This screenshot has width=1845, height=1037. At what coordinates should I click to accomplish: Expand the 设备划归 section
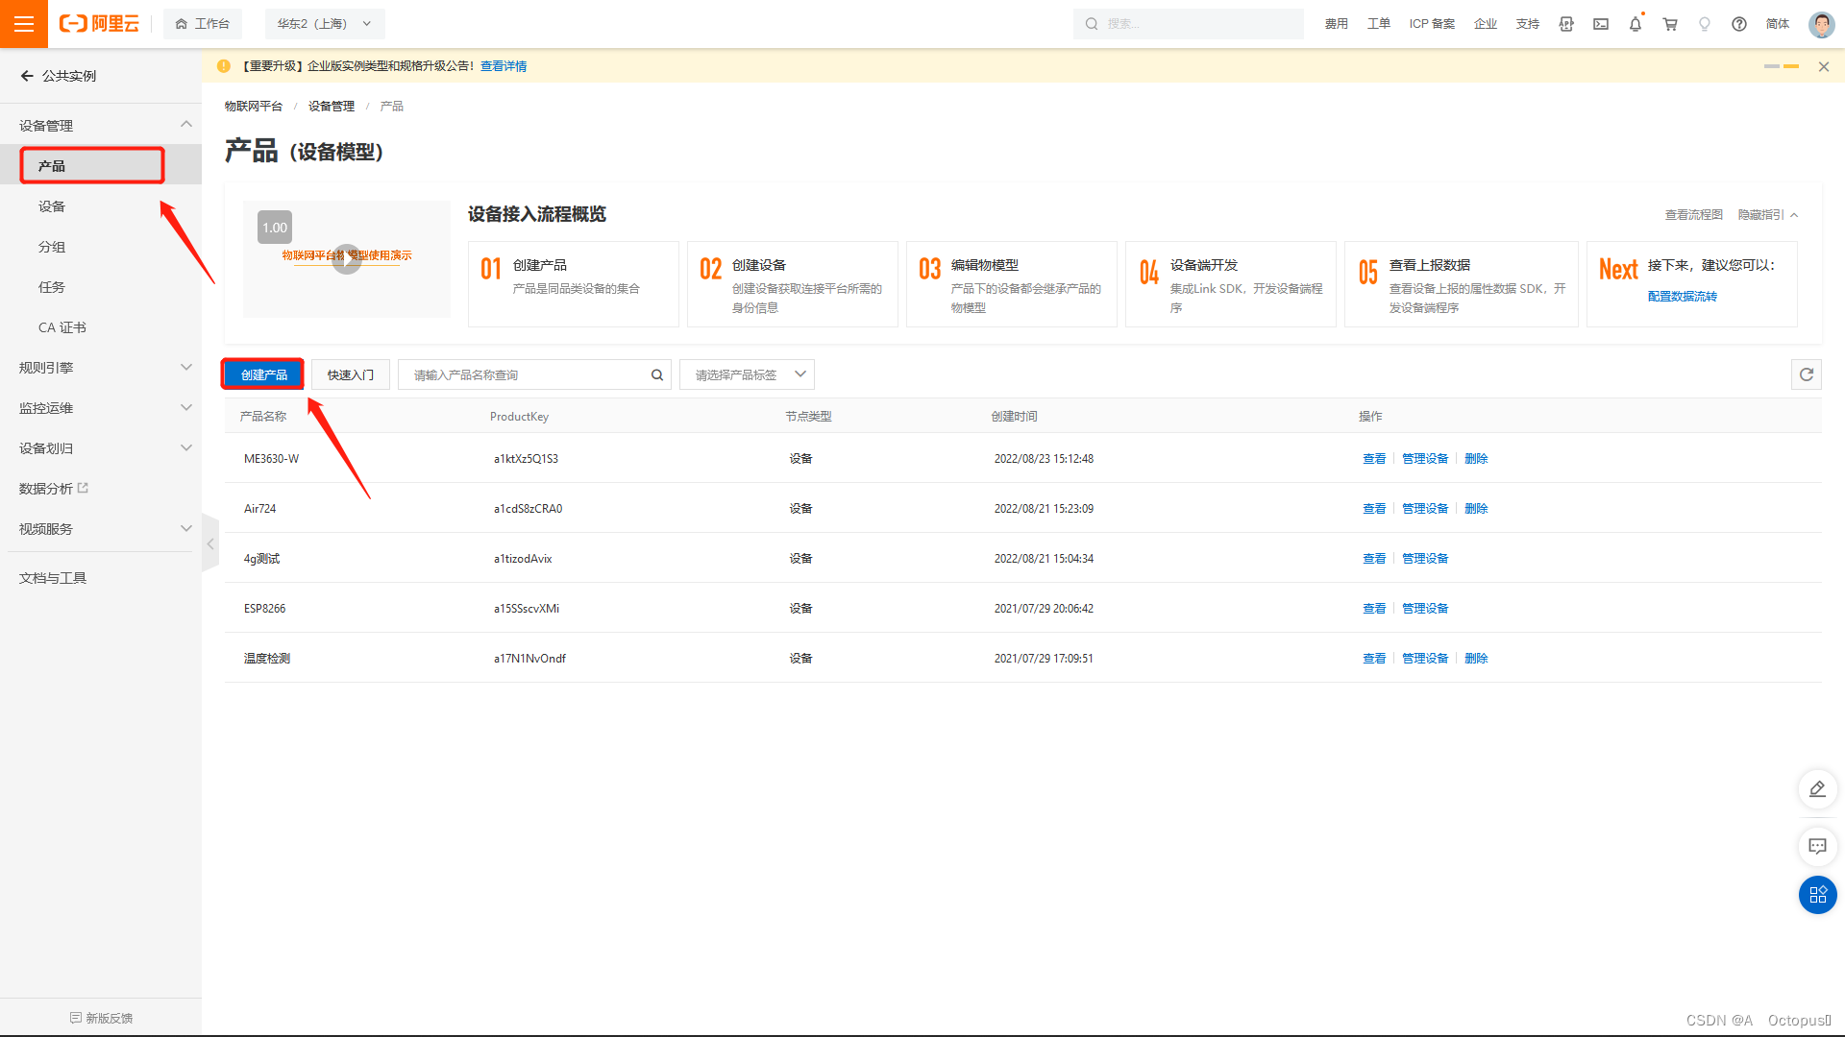pyautogui.click(x=186, y=447)
